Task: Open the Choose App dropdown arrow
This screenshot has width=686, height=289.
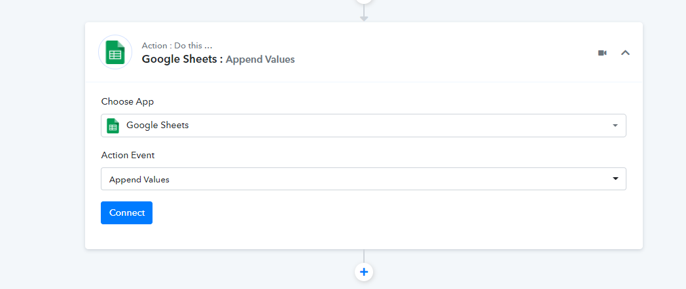Action: point(615,126)
